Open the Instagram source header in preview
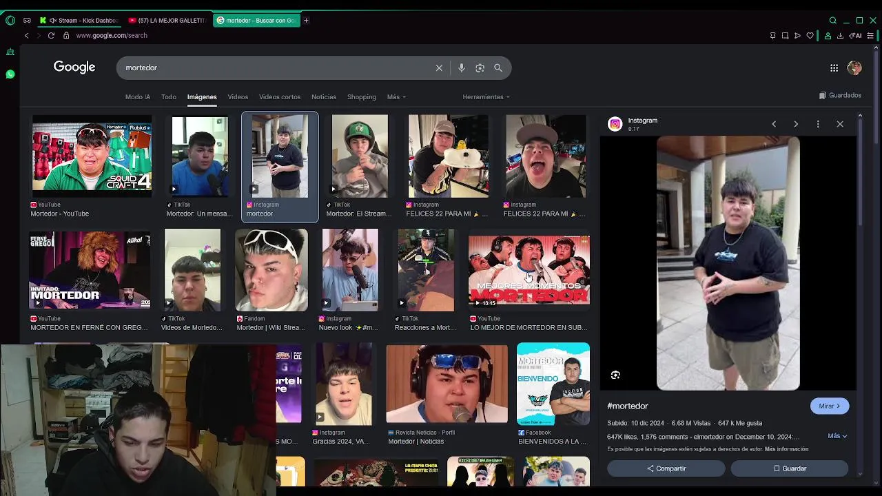This screenshot has width=882, height=496. (x=634, y=124)
